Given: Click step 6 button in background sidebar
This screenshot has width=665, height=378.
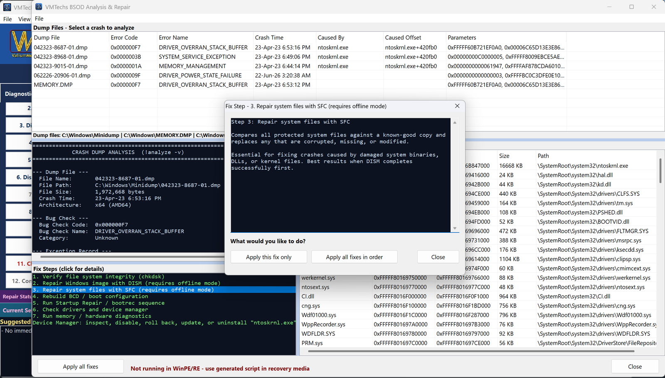Looking at the screenshot, I should coord(19,177).
